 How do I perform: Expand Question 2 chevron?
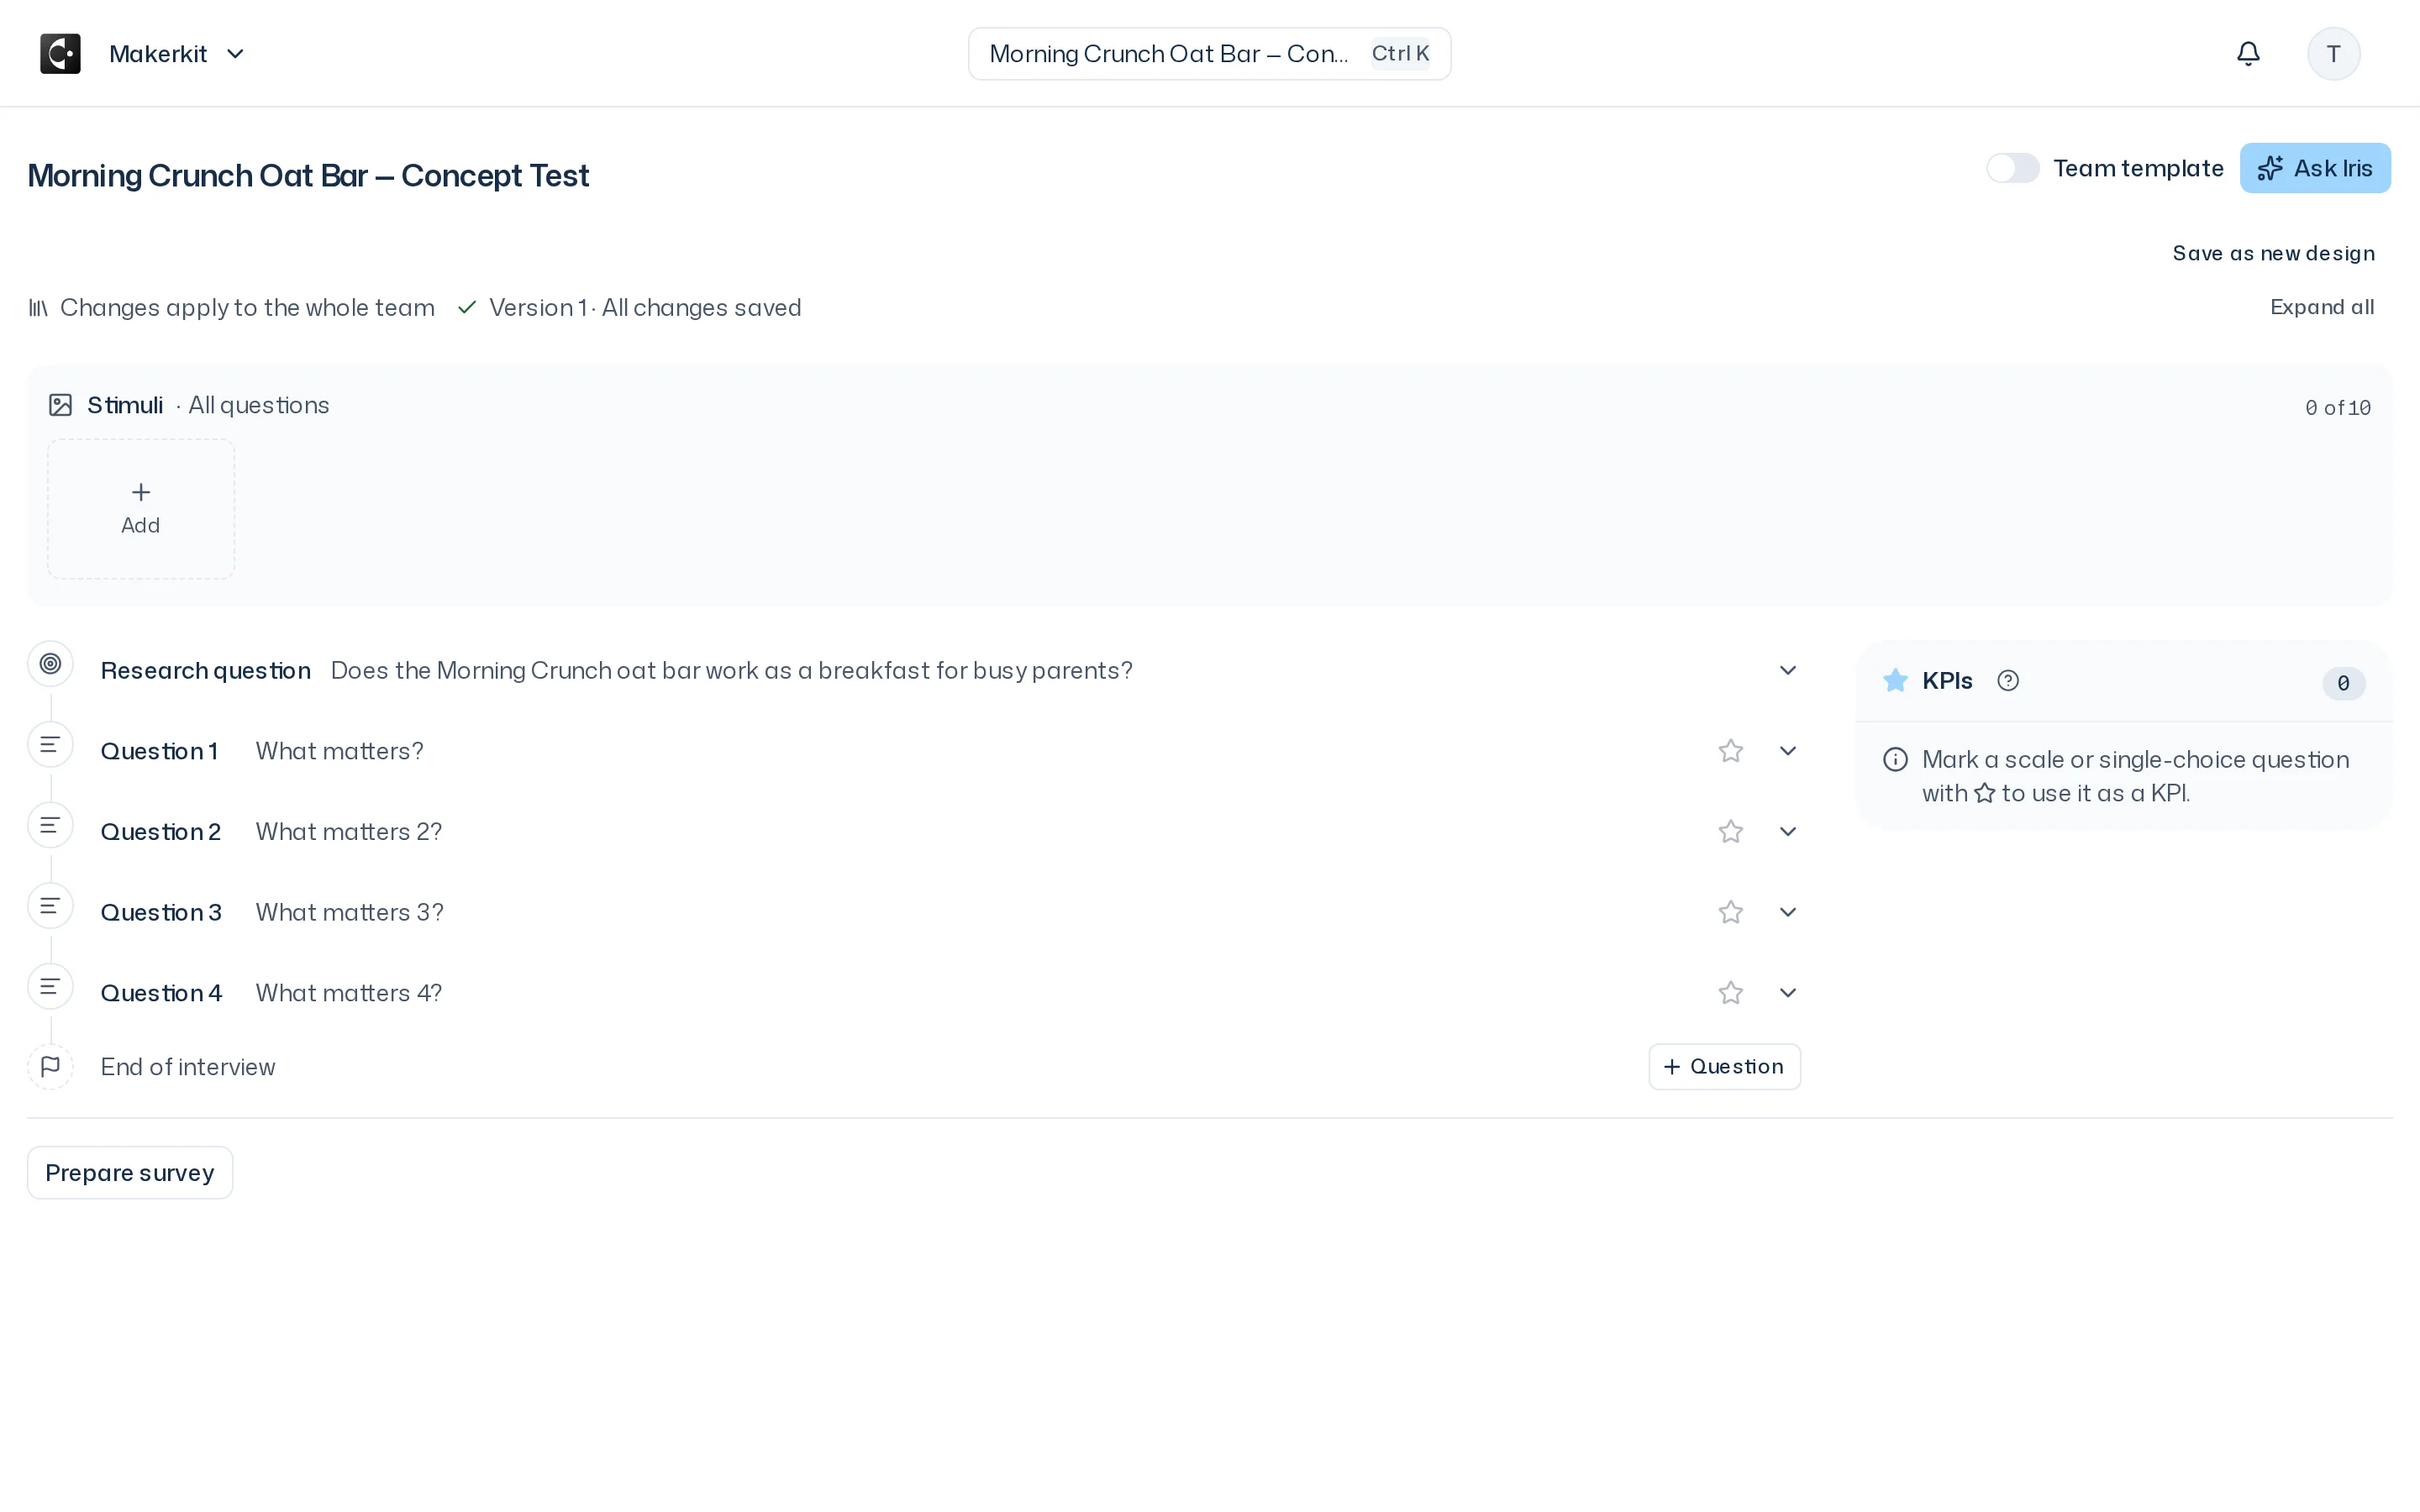(x=1788, y=832)
